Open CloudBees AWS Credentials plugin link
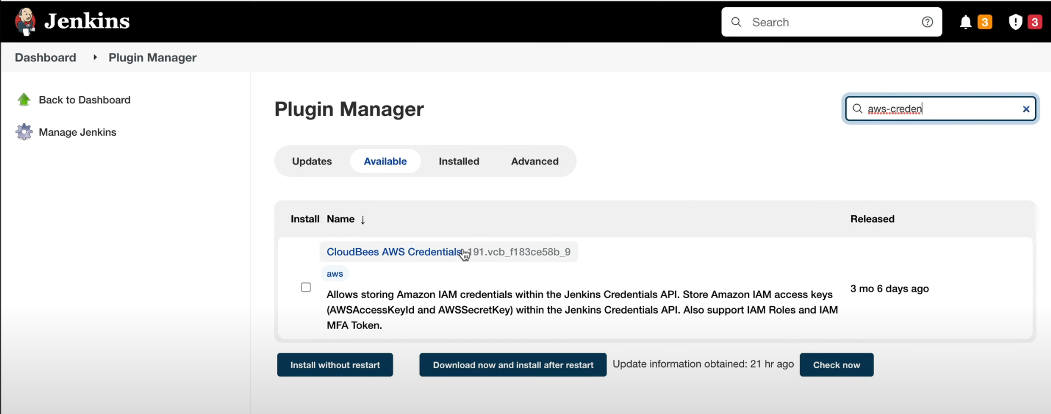Screen dimensions: 1051x414 click(x=394, y=252)
